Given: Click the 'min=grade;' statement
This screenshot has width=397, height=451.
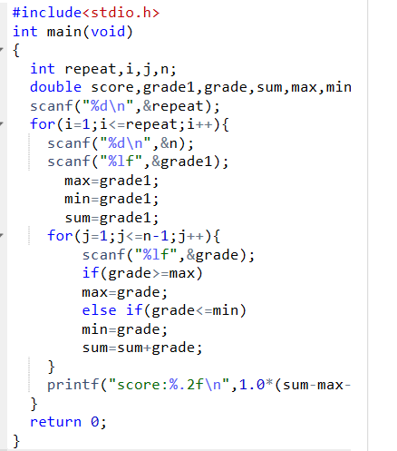Looking at the screenshot, I should (x=124, y=329).
